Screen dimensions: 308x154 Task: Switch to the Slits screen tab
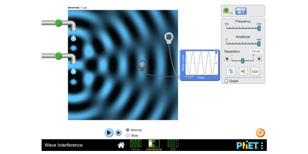coord(172,145)
